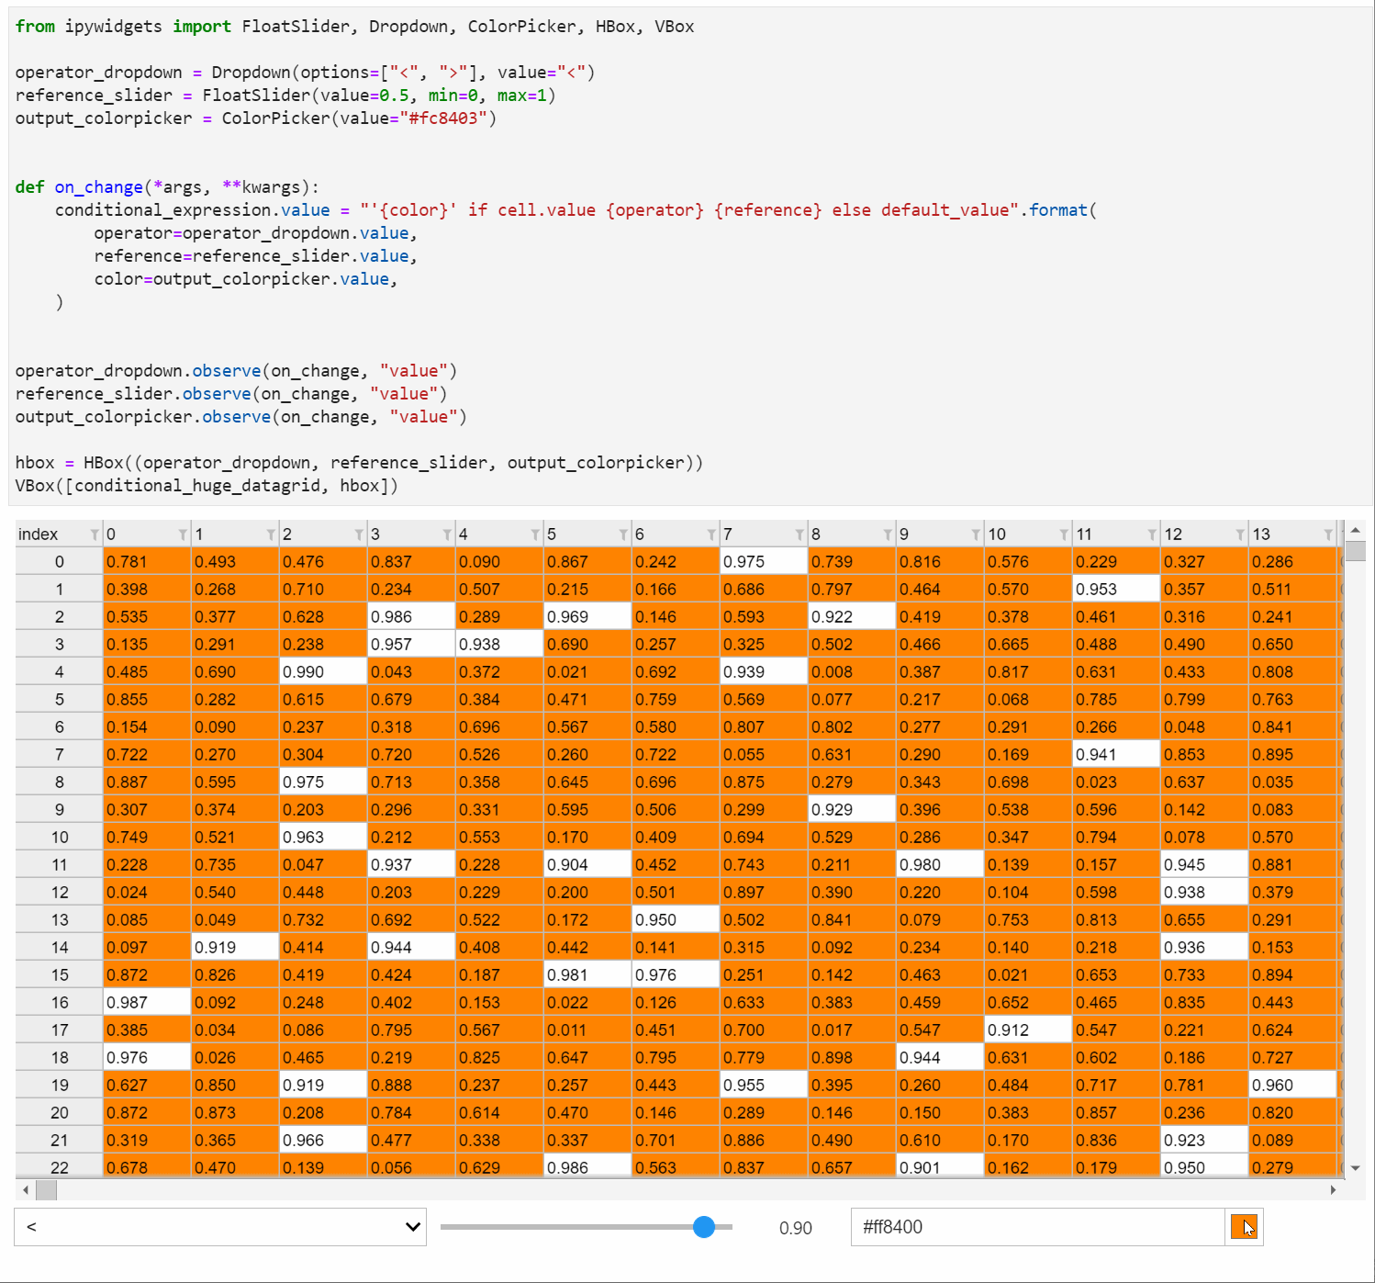The height and width of the screenshot is (1283, 1375).
Task: Select white cell 0.975 in row 0
Action: (x=764, y=561)
